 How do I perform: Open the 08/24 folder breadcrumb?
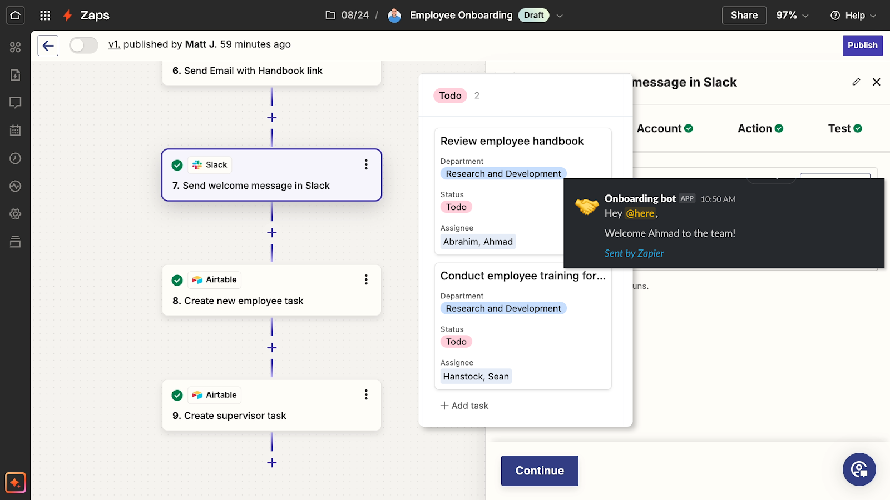coord(355,16)
